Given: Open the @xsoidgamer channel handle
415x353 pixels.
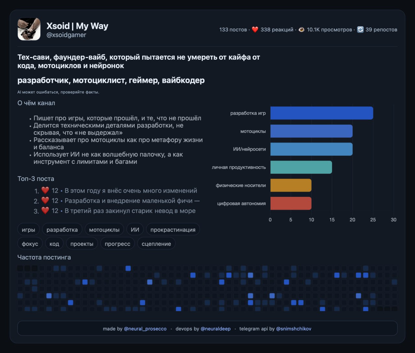Looking at the screenshot, I should click(66, 35).
